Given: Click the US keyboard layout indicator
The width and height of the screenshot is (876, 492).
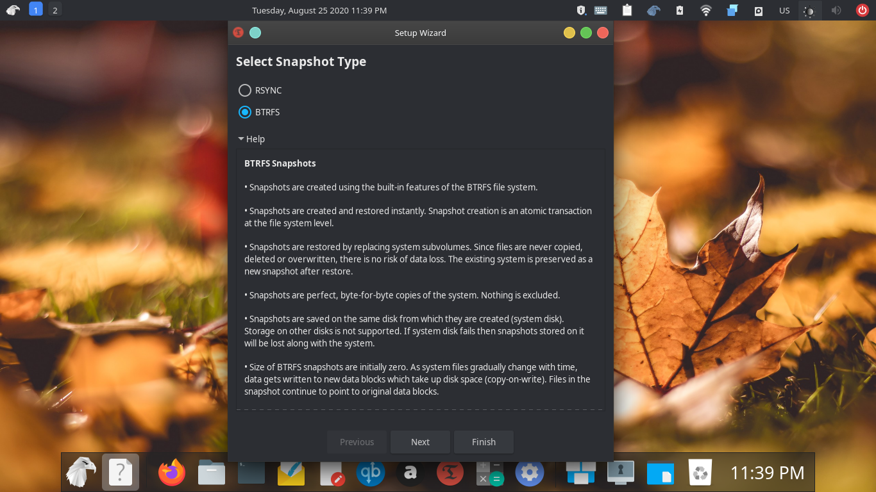Looking at the screenshot, I should point(784,10).
